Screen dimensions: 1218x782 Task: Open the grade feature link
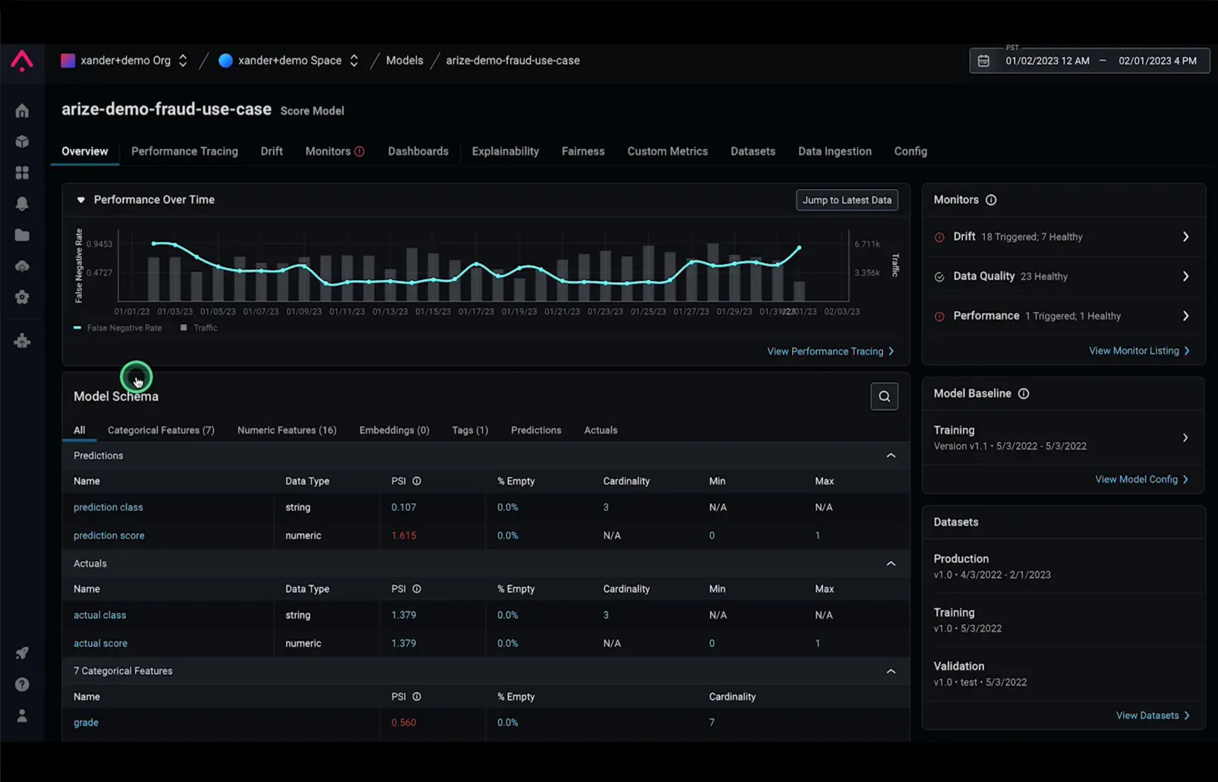[x=86, y=723]
